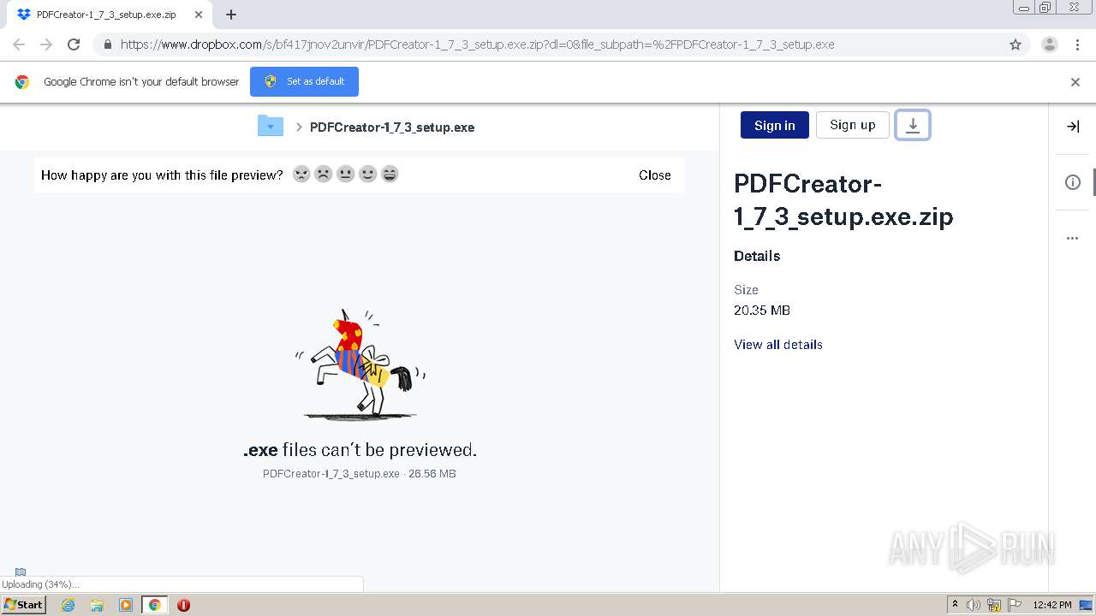Viewport: 1096px width, 616px height.
Task: Click PDFCreator-1_7_3_setup.exe breadcrumb
Action: click(392, 127)
